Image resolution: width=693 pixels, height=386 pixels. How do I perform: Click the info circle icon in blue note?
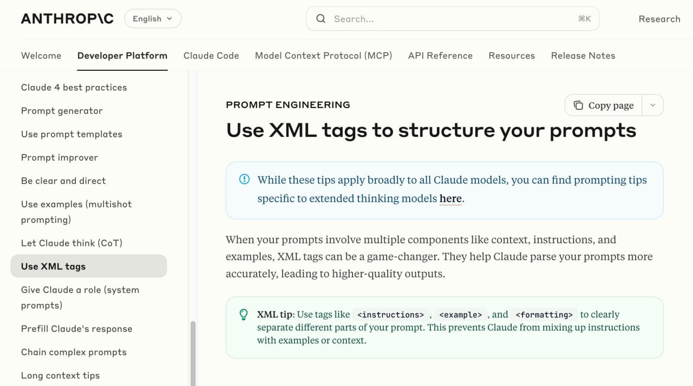click(x=244, y=179)
